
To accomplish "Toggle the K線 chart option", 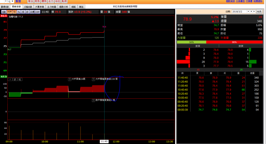I will click(4, 12).
